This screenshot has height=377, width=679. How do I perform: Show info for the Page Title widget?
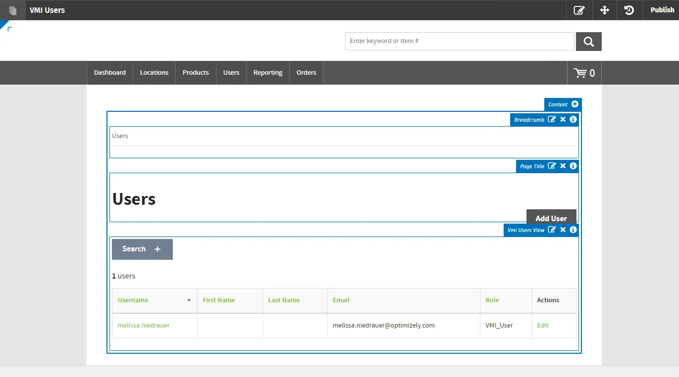573,166
